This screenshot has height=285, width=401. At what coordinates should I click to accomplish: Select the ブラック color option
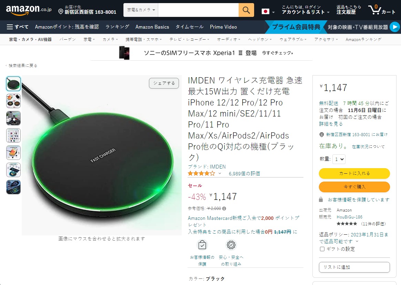(215, 278)
